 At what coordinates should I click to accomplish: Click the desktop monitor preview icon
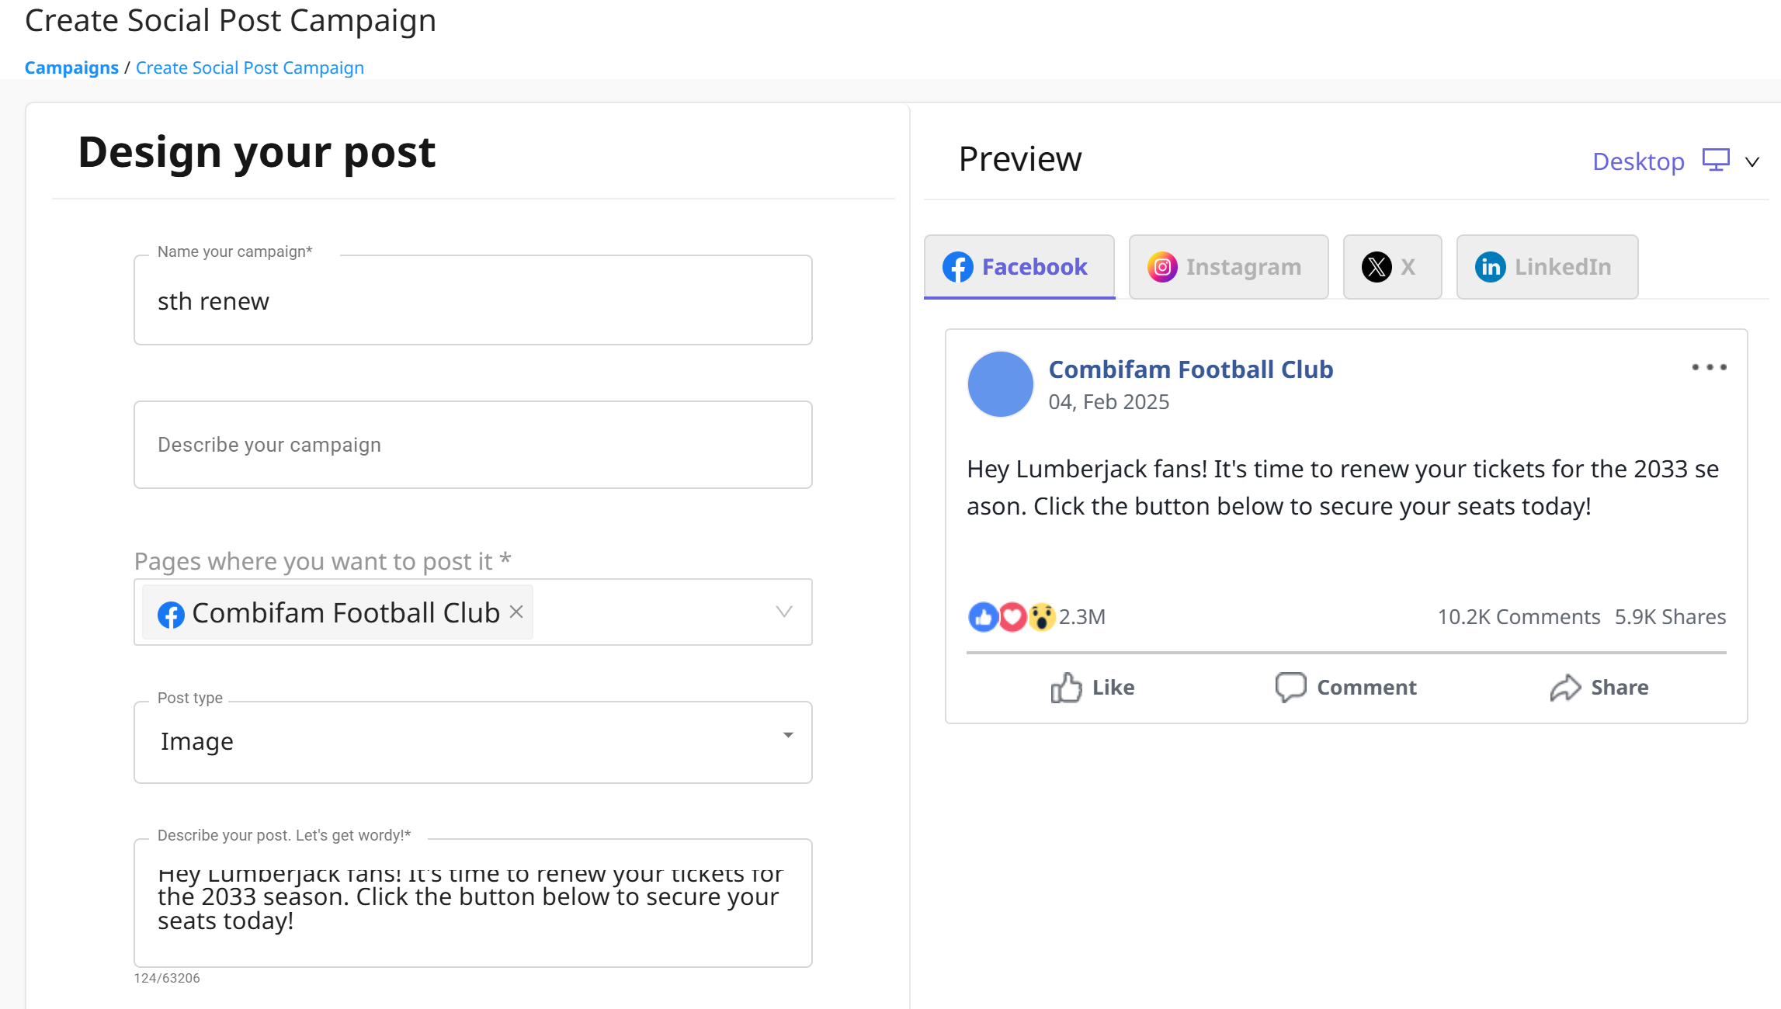[x=1716, y=160]
